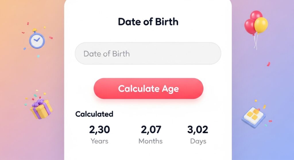294x160 pixels.
Task: Click the Date of Birth heading
Action: (148, 22)
